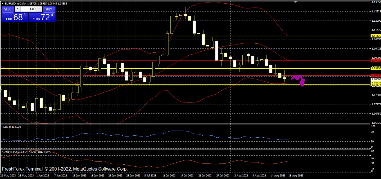The width and height of the screenshot is (381, 179).
Task: Click the 18 Aug 2023 date label
Action: pyautogui.click(x=295, y=176)
